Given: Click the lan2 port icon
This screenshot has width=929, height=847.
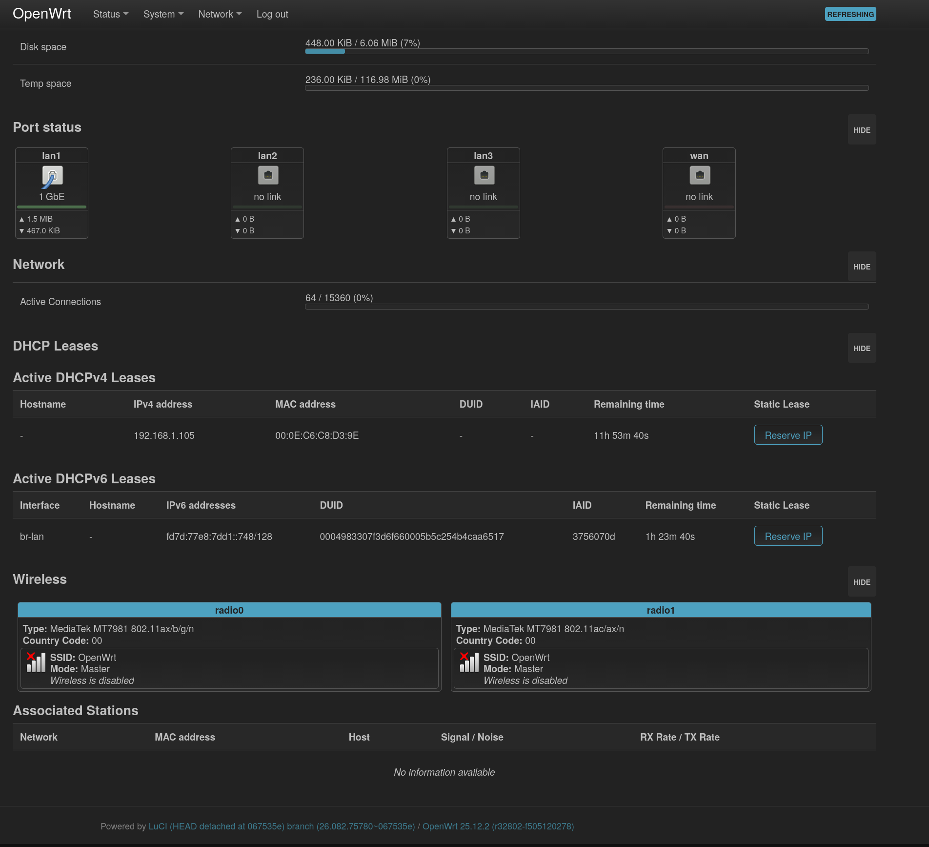Looking at the screenshot, I should [268, 175].
